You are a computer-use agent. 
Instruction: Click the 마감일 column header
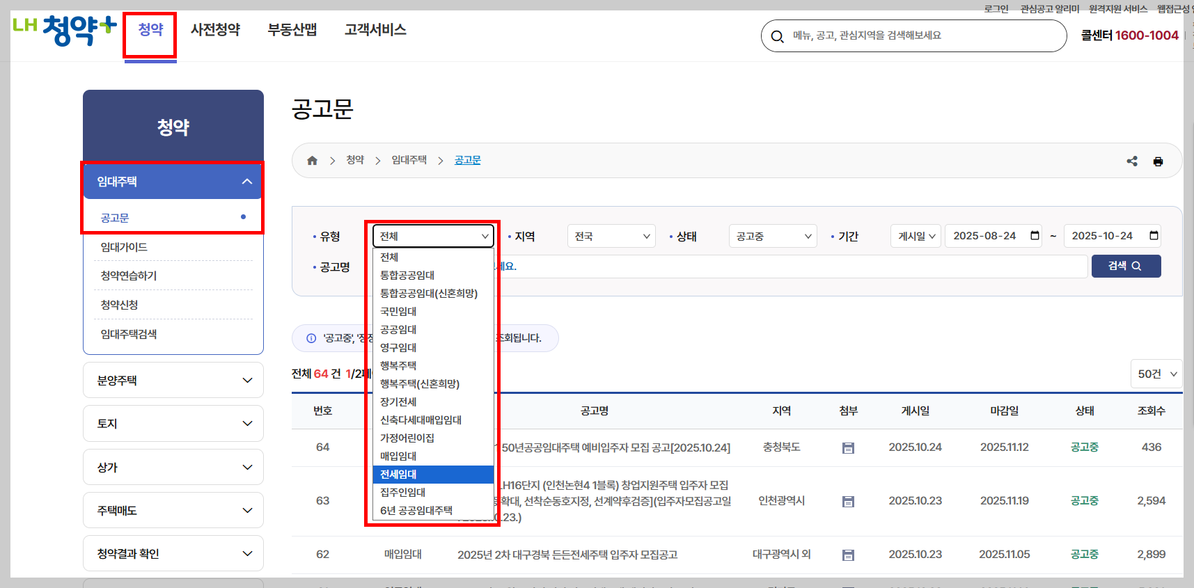[x=1004, y=411]
